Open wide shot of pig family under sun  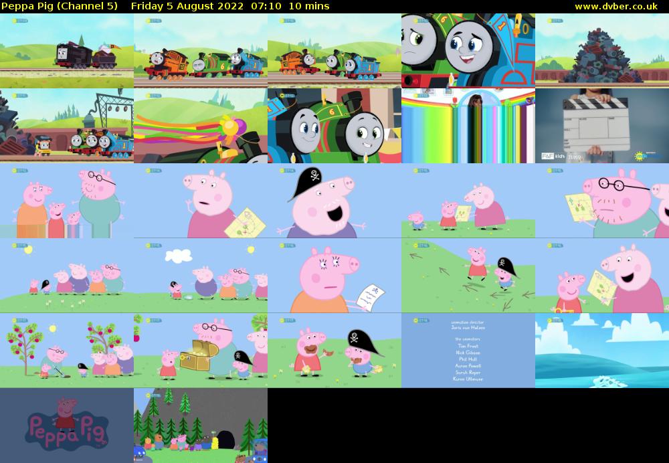[x=66, y=276]
